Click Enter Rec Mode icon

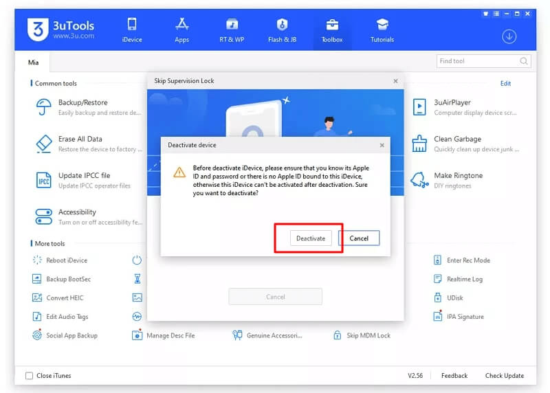pyautogui.click(x=437, y=260)
